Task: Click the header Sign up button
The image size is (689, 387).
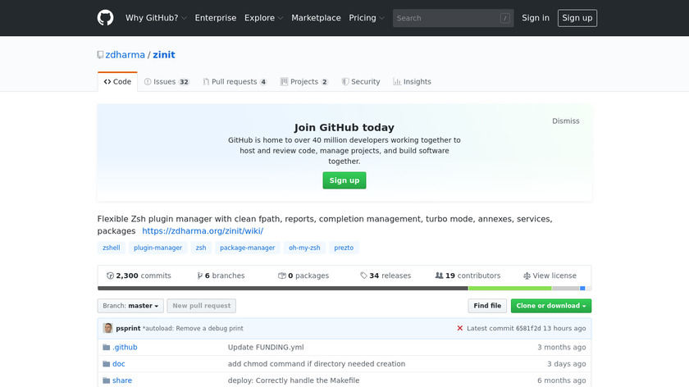Action: click(x=577, y=18)
